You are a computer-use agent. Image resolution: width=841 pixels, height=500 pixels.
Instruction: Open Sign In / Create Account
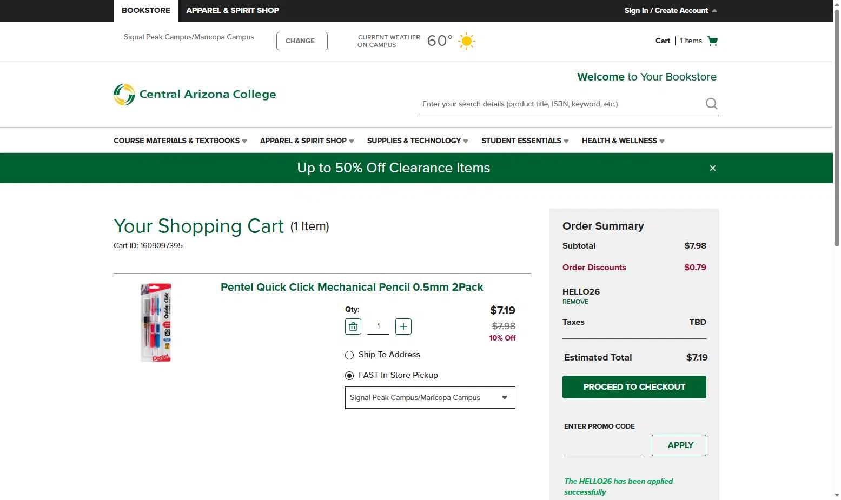coord(666,11)
